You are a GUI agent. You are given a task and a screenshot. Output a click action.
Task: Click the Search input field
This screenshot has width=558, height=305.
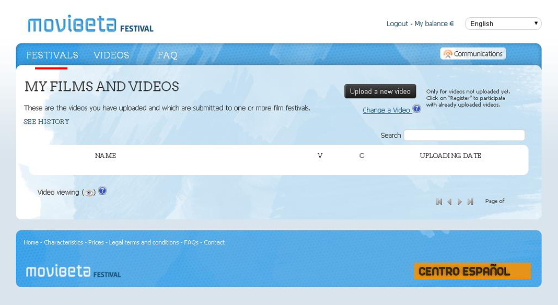464,135
